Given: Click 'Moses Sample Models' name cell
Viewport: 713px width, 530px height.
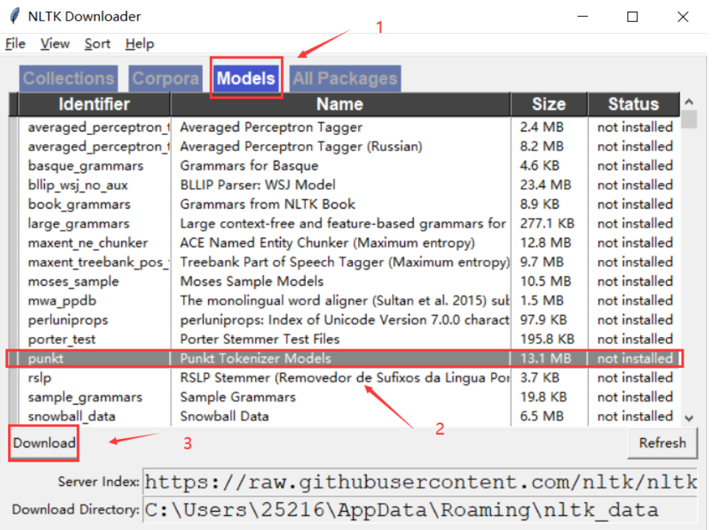Looking at the screenshot, I should pos(252,282).
